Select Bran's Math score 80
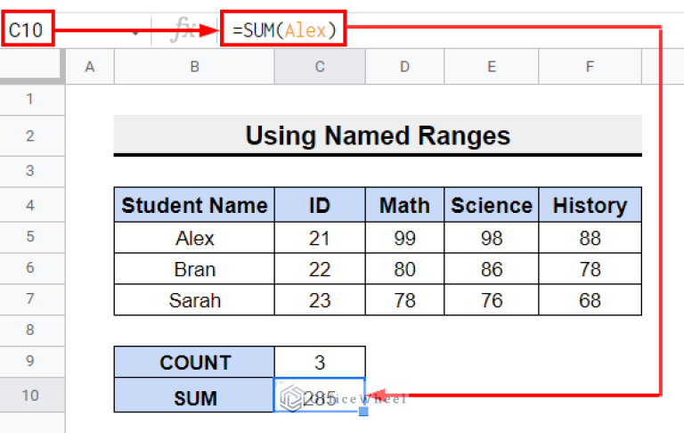The width and height of the screenshot is (684, 433). pyautogui.click(x=405, y=269)
